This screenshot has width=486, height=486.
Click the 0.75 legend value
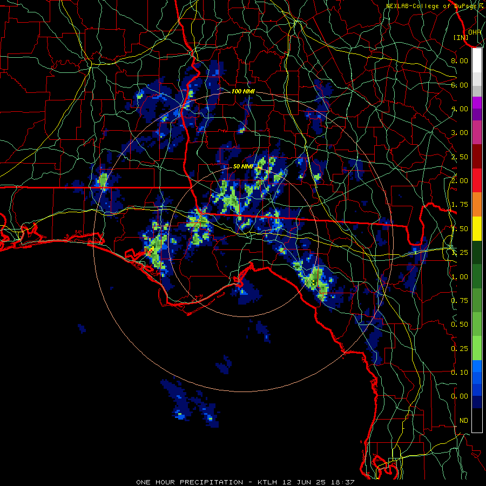click(460, 301)
